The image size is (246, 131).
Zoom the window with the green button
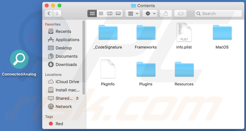59,6
